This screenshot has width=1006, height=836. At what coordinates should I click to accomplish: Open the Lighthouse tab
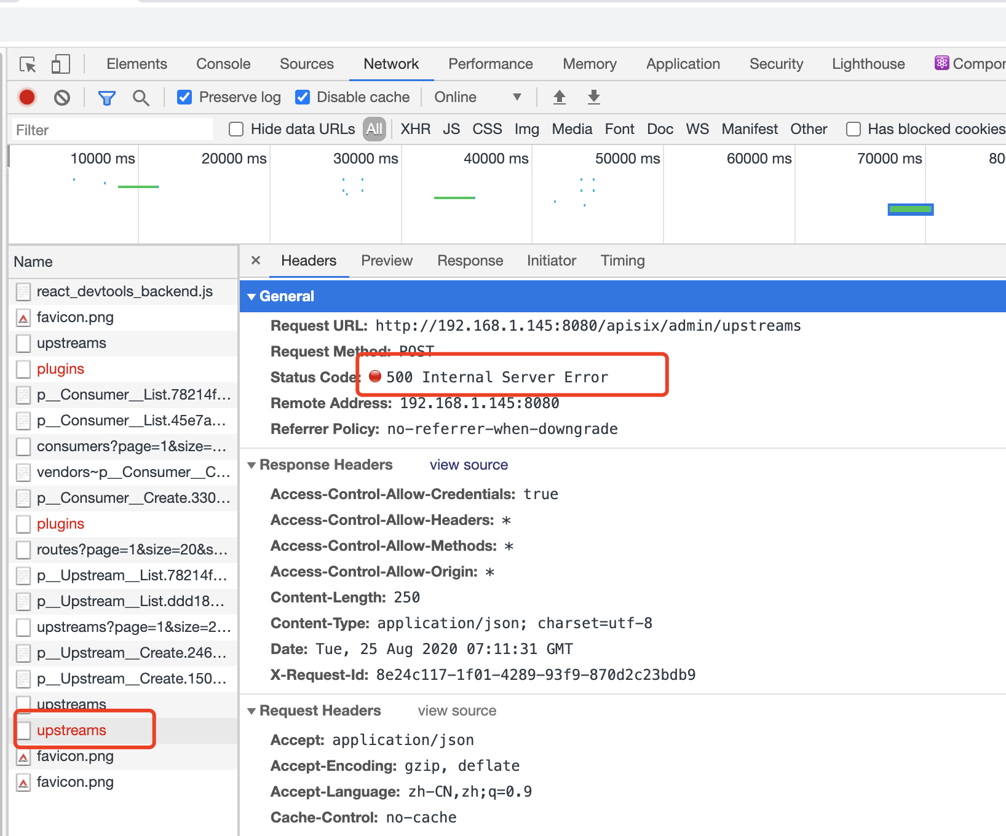[x=868, y=64]
